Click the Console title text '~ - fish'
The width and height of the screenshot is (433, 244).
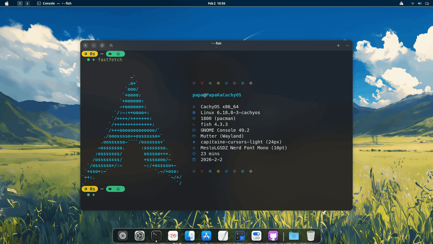point(216,43)
